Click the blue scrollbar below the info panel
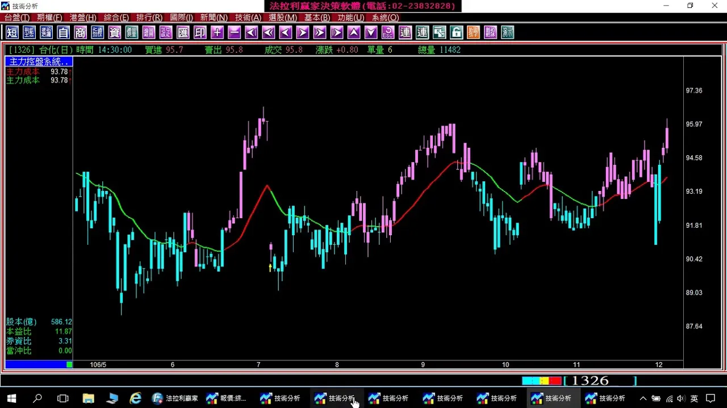 click(x=39, y=364)
